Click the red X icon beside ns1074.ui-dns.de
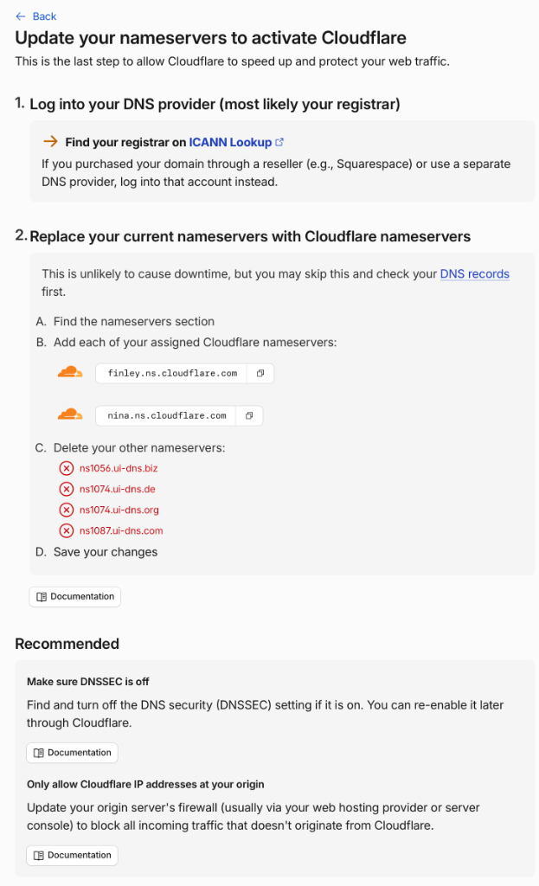 [67, 490]
